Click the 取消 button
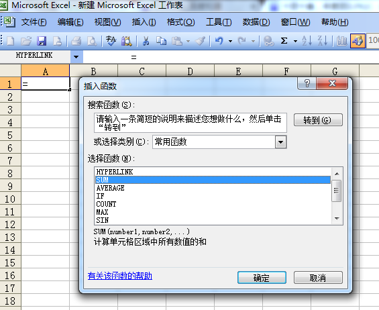The width and height of the screenshot is (379, 310). (318, 277)
